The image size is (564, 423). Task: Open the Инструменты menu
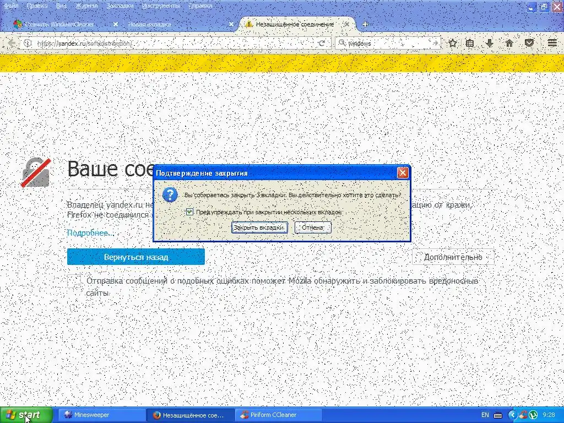coord(161,6)
